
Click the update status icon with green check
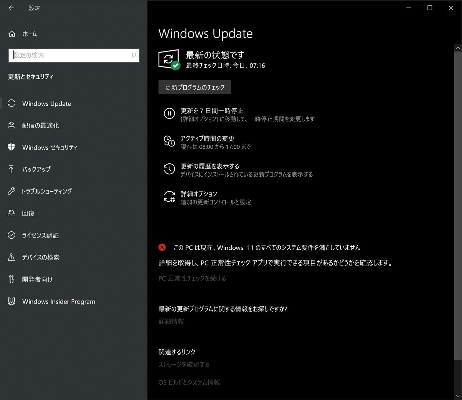point(169,60)
